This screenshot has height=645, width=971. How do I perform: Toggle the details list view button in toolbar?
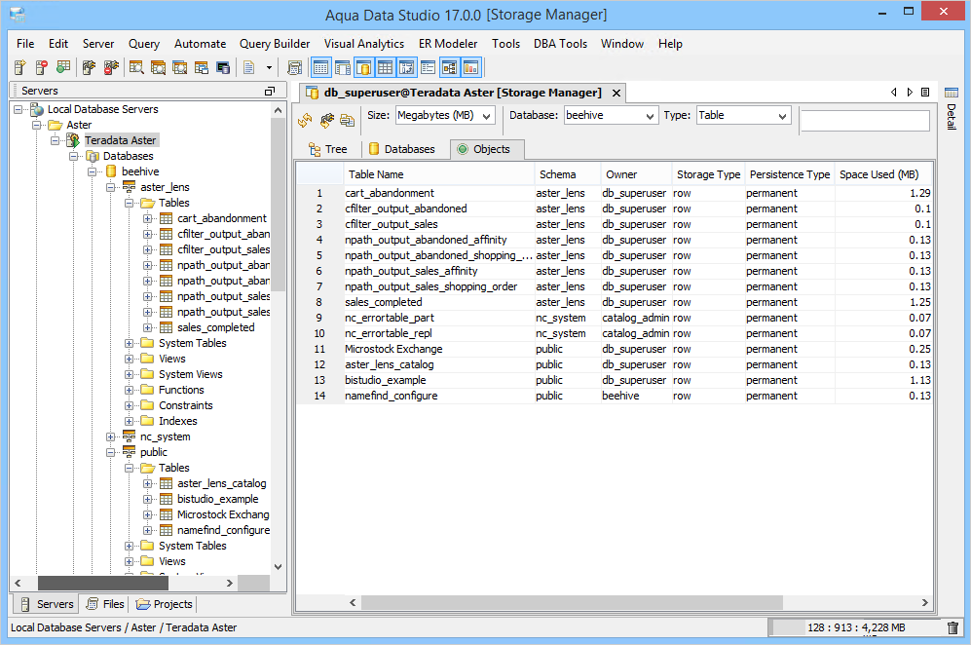(428, 67)
